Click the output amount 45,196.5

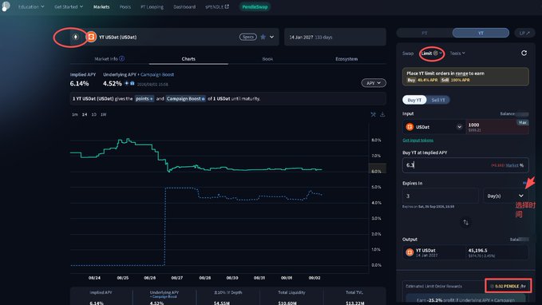pyautogui.click(x=477, y=250)
